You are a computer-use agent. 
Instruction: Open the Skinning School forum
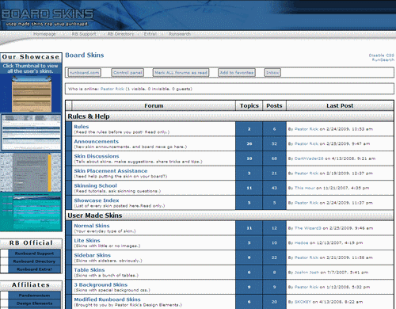[95, 185]
